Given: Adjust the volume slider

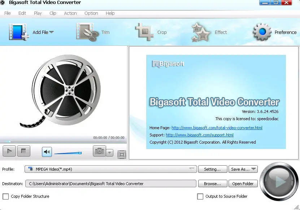Looking at the screenshot, I should click(68, 153).
